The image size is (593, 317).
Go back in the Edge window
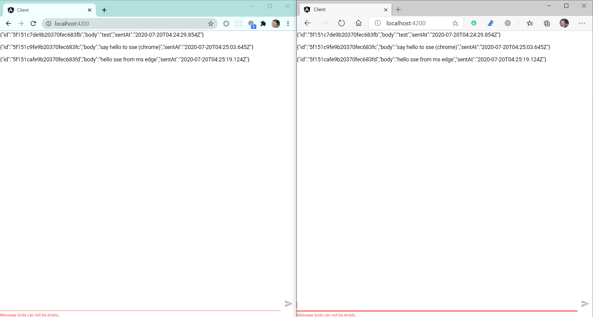click(x=307, y=23)
